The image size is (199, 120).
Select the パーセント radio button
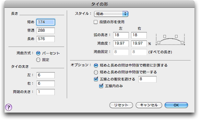(38, 53)
